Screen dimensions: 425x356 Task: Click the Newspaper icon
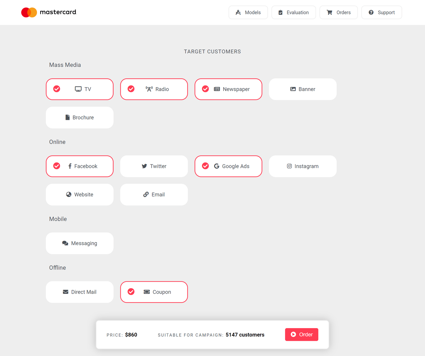217,89
